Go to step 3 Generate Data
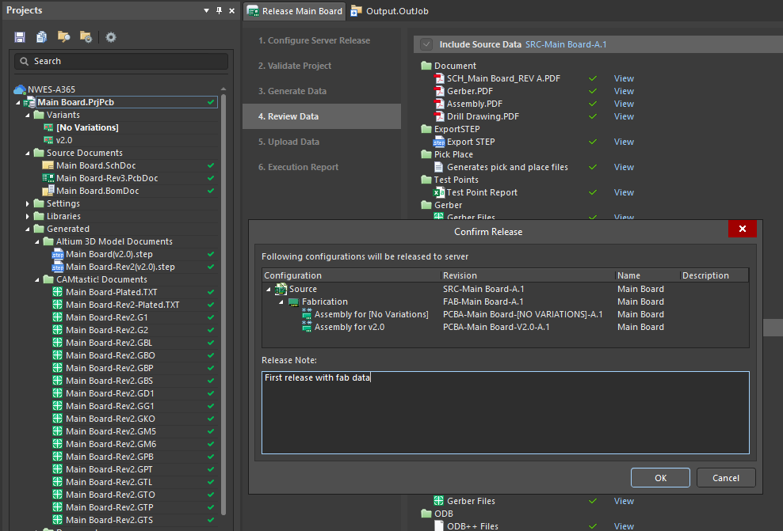 coord(292,91)
